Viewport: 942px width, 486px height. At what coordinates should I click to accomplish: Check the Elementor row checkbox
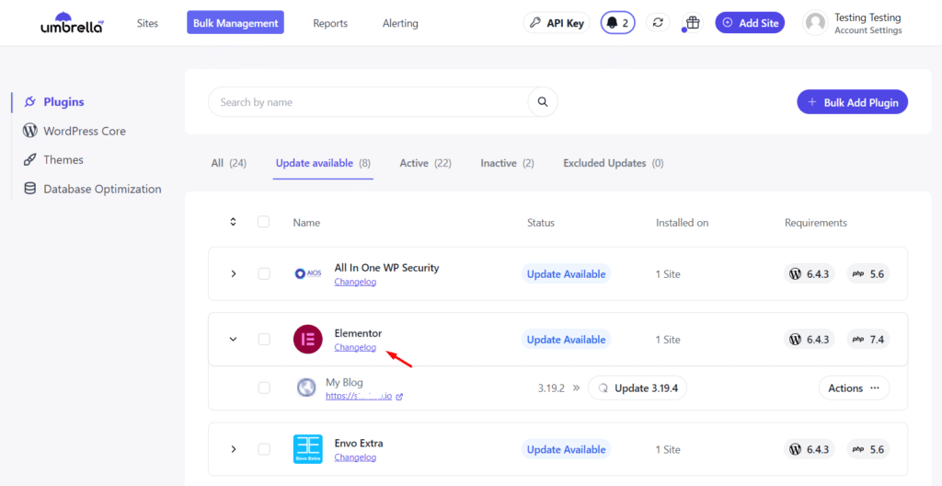[264, 340]
